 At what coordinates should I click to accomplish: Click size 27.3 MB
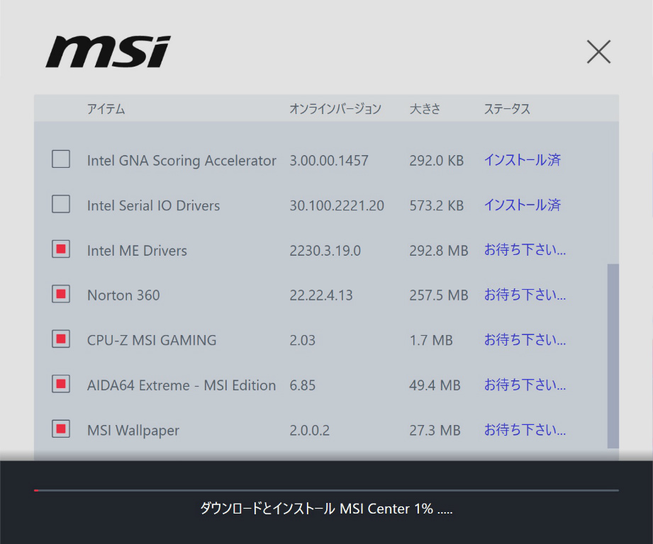(x=435, y=430)
